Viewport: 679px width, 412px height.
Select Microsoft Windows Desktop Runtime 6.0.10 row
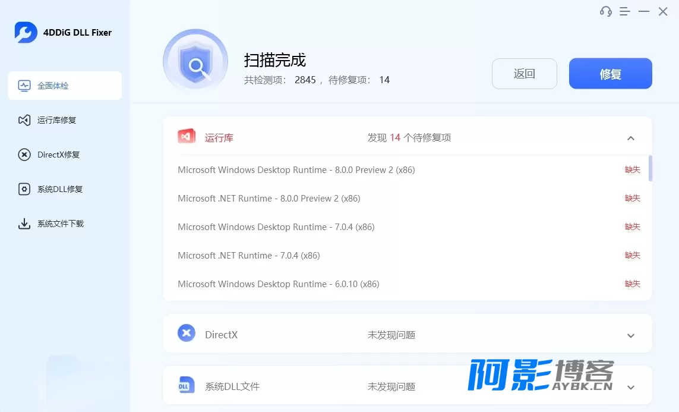point(409,284)
